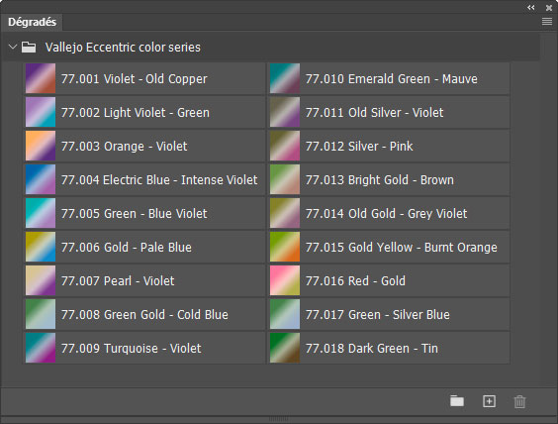Select the 77.002 Light Violet - Green swatch
558x424 pixels.
41,112
